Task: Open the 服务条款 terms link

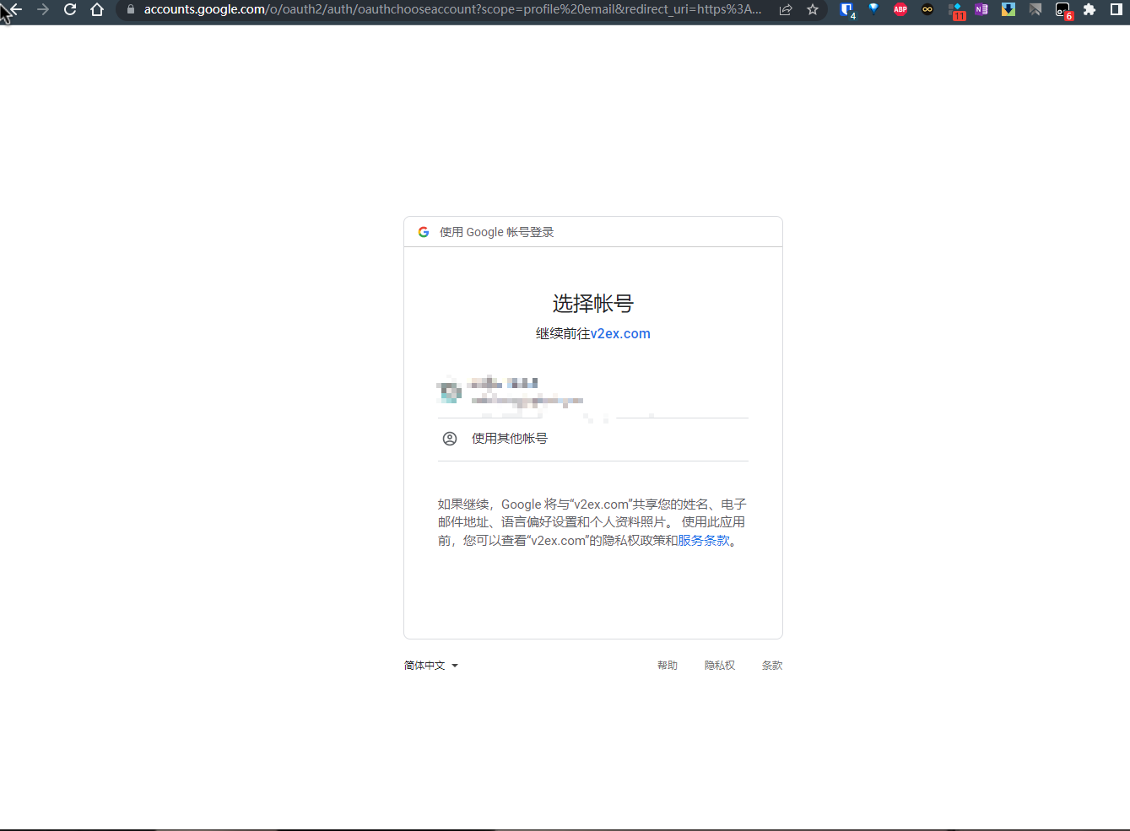Action: (705, 540)
